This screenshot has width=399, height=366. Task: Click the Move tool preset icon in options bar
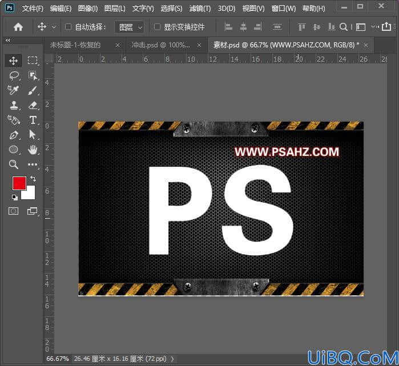tap(42, 26)
